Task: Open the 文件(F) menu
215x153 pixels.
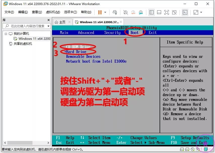Action: [x=9, y=12]
